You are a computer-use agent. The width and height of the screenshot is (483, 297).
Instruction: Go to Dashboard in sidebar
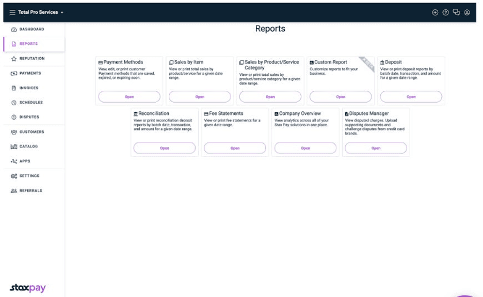[x=31, y=29]
